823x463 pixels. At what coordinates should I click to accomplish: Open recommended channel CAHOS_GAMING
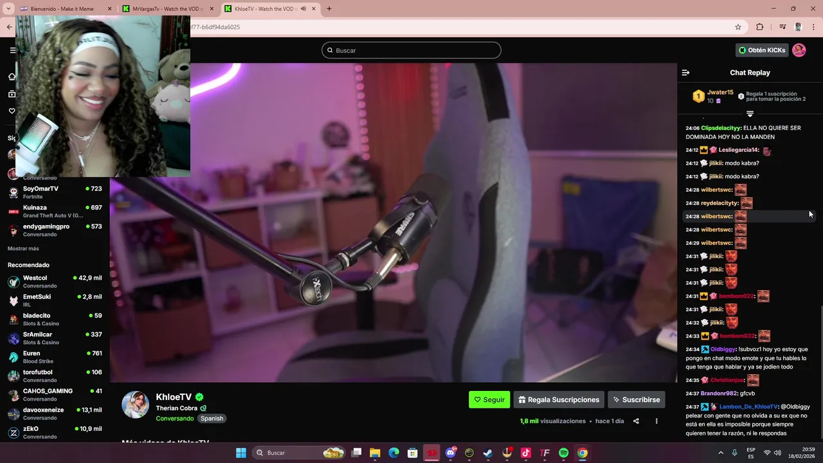[55, 395]
